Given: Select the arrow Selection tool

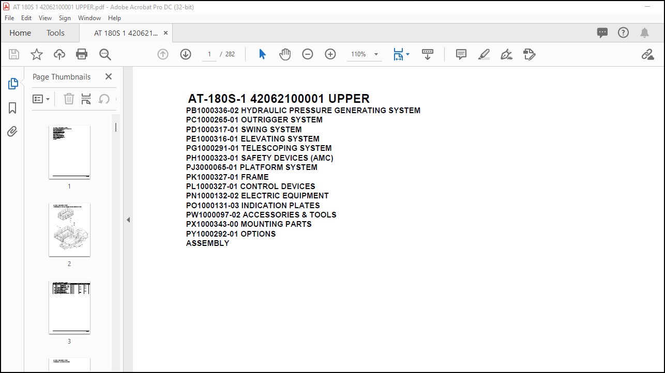Looking at the screenshot, I should (x=262, y=54).
